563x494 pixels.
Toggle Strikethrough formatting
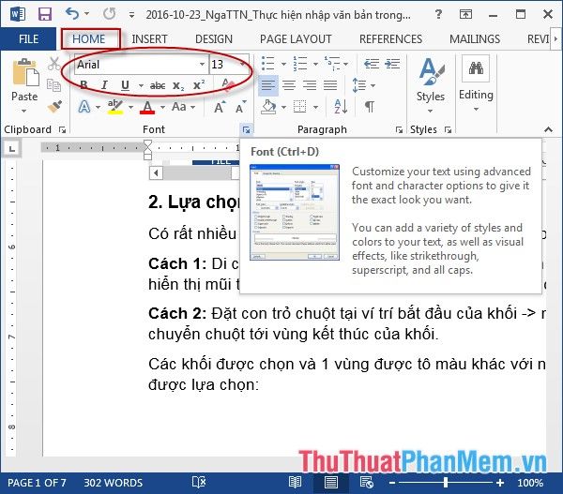pyautogui.click(x=158, y=85)
